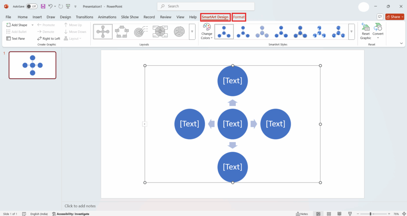Select the Radial Cycle layout thumbnail

pos(103,31)
